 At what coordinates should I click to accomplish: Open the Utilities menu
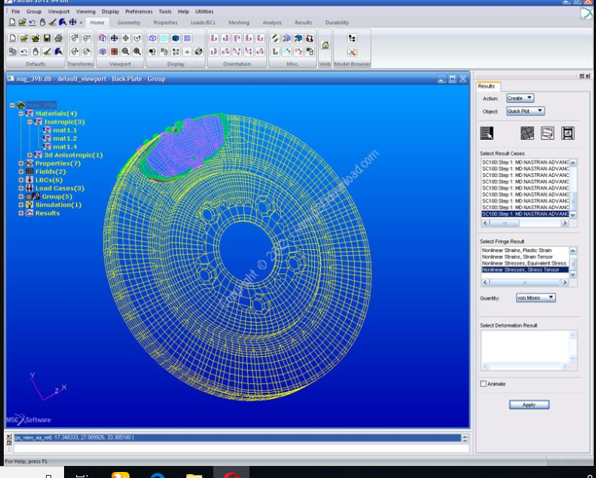(204, 11)
